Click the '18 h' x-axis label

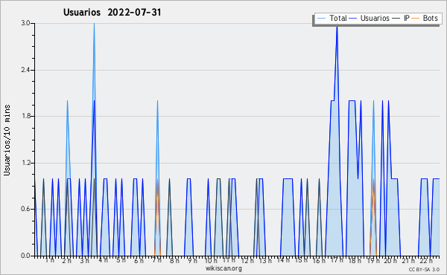(355, 261)
